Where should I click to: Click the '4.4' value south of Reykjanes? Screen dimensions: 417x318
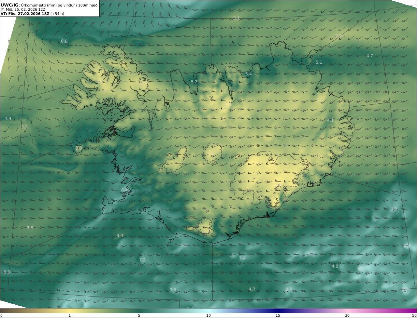(120, 236)
